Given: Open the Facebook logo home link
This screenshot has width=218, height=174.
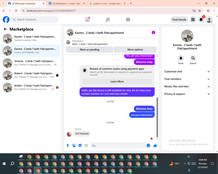Looking at the screenshot, I should (6, 20).
